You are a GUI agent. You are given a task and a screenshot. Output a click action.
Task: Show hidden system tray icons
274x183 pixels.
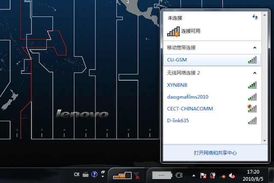point(194,175)
